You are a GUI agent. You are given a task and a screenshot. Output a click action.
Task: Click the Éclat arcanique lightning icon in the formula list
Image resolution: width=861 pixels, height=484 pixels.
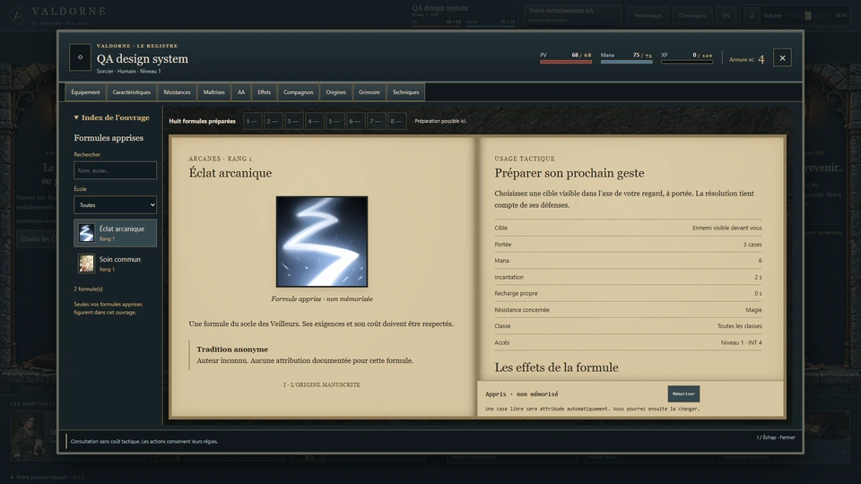click(x=86, y=233)
